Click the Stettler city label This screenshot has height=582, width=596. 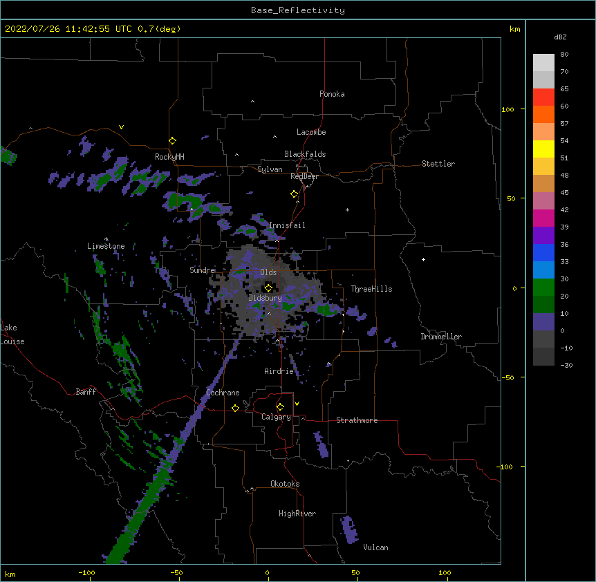438,164
